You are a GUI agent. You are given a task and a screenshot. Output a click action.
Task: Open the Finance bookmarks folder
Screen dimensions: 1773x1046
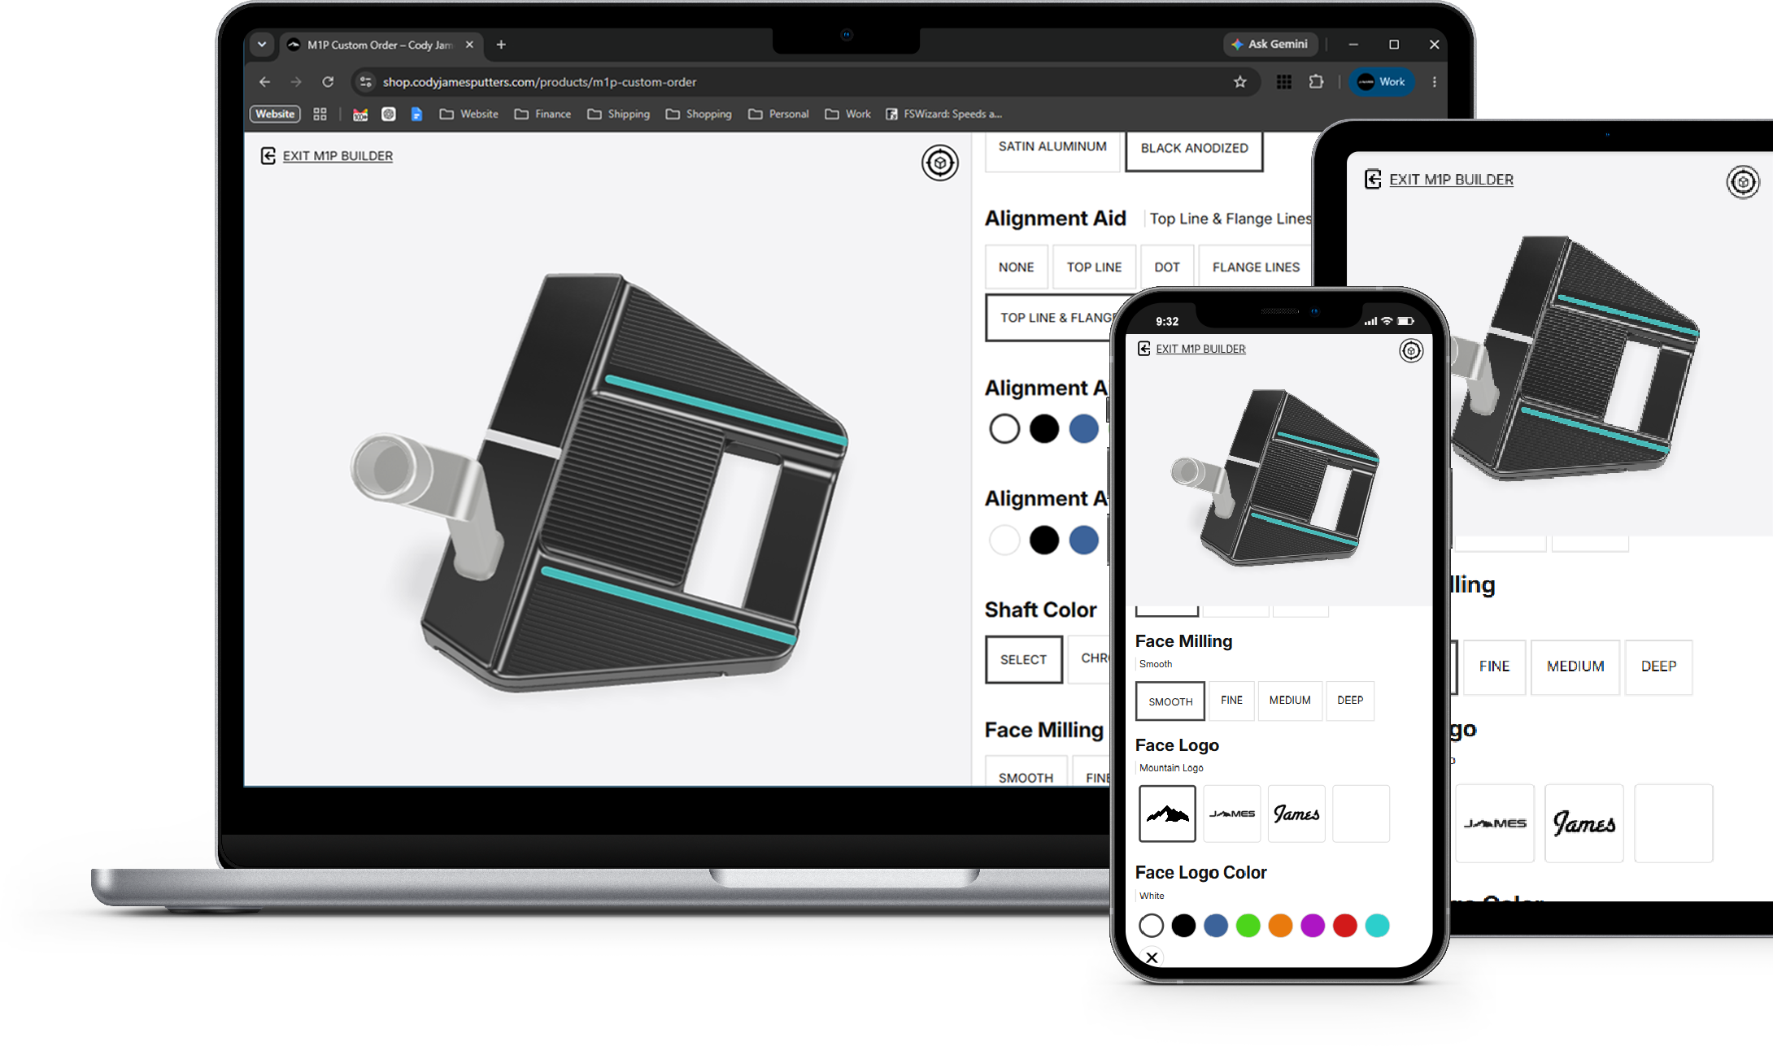(542, 115)
